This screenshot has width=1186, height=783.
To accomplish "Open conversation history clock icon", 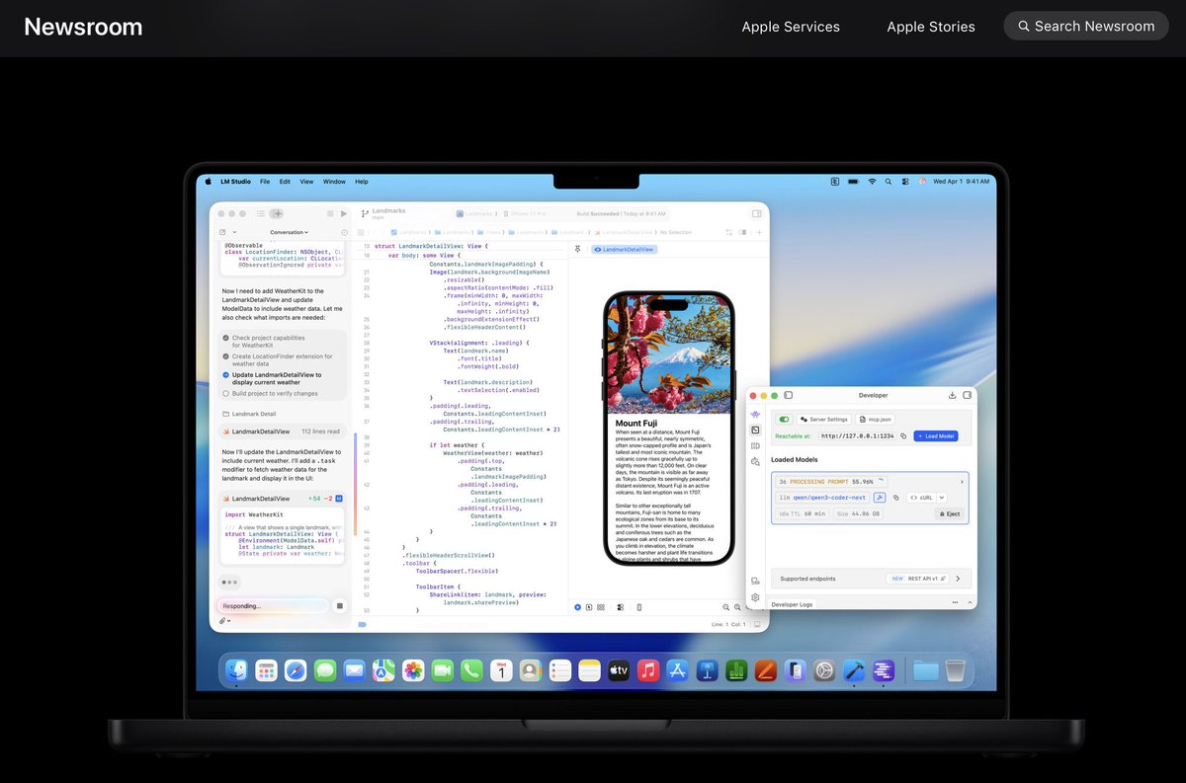I will [344, 232].
